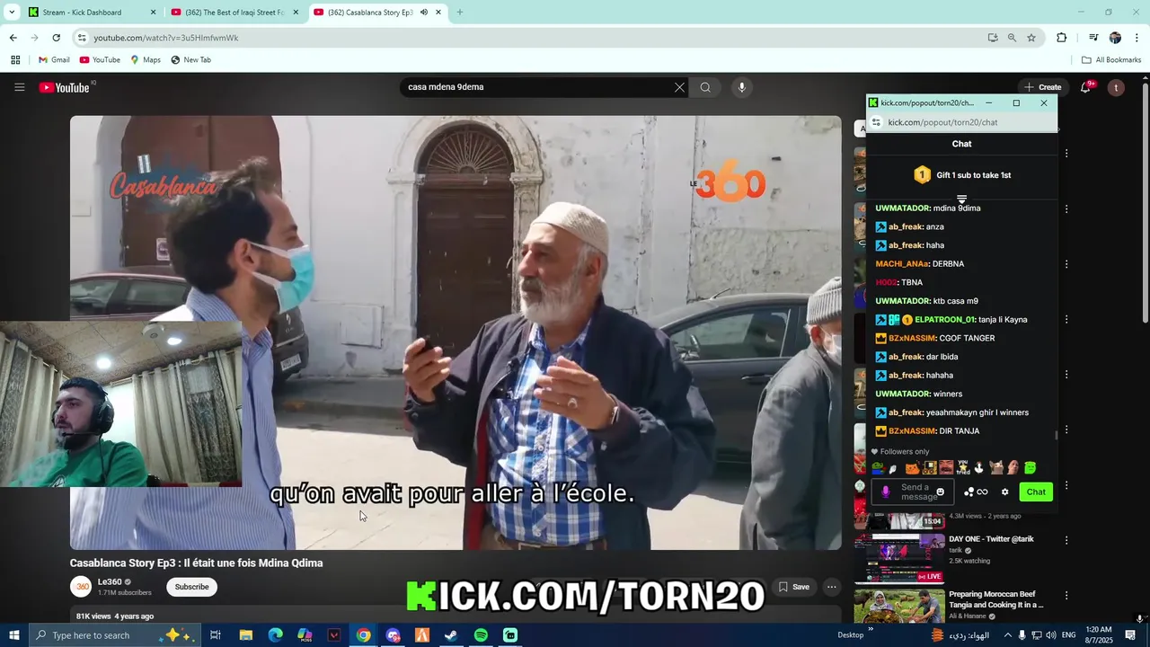Open the All Bookmarks folder
Image resolution: width=1150 pixels, height=647 pixels.
coord(1111,60)
